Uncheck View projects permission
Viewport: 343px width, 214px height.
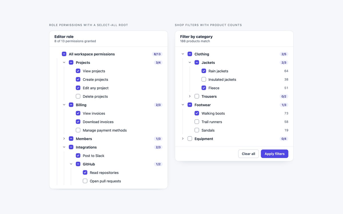click(x=78, y=71)
